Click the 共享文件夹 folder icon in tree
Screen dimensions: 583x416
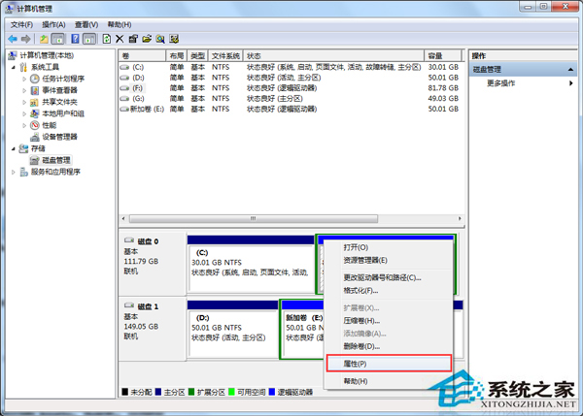[x=35, y=102]
